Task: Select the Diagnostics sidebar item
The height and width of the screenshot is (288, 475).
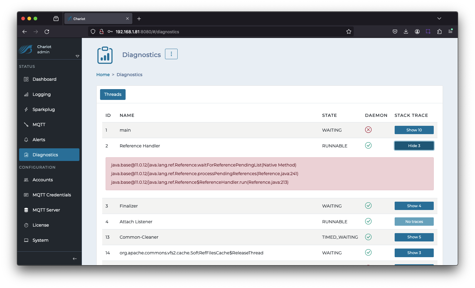Action: coord(49,155)
